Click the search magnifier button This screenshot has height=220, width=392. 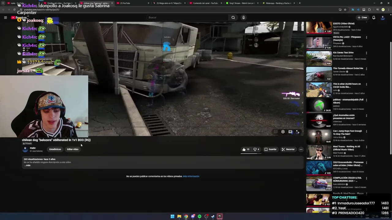233,17
